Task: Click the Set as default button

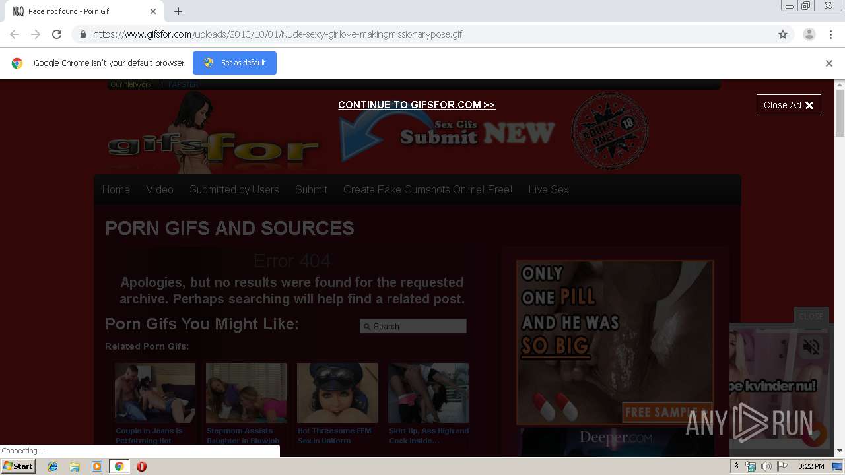Action: pyautogui.click(x=234, y=63)
